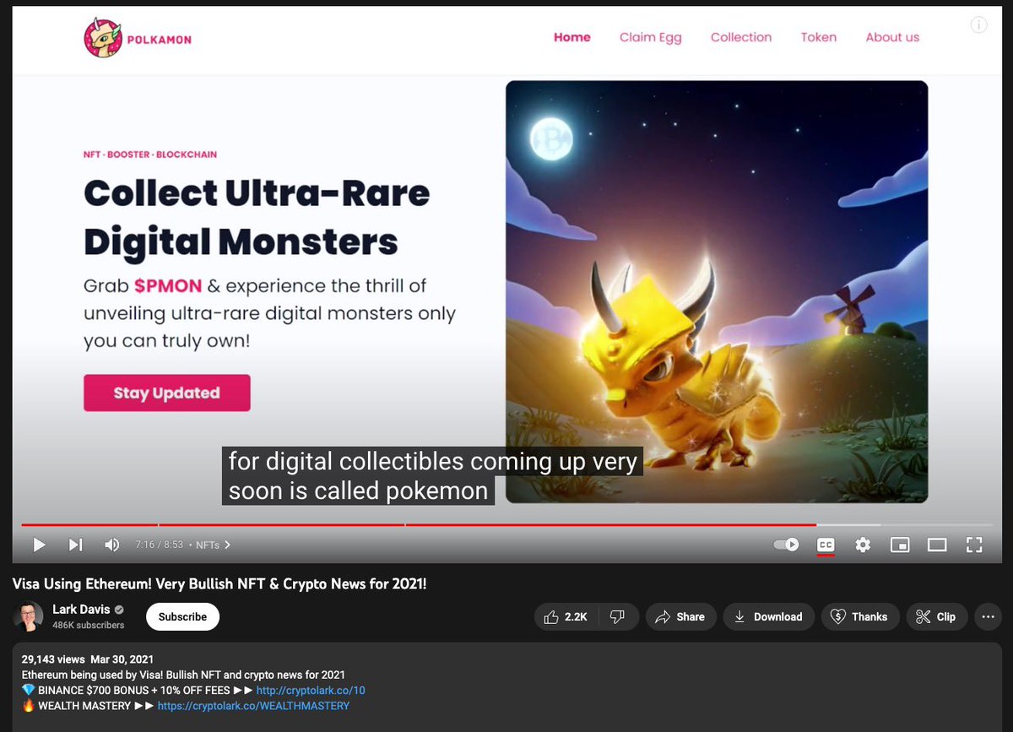
Task: Click the caption text overlay
Action: click(432, 476)
